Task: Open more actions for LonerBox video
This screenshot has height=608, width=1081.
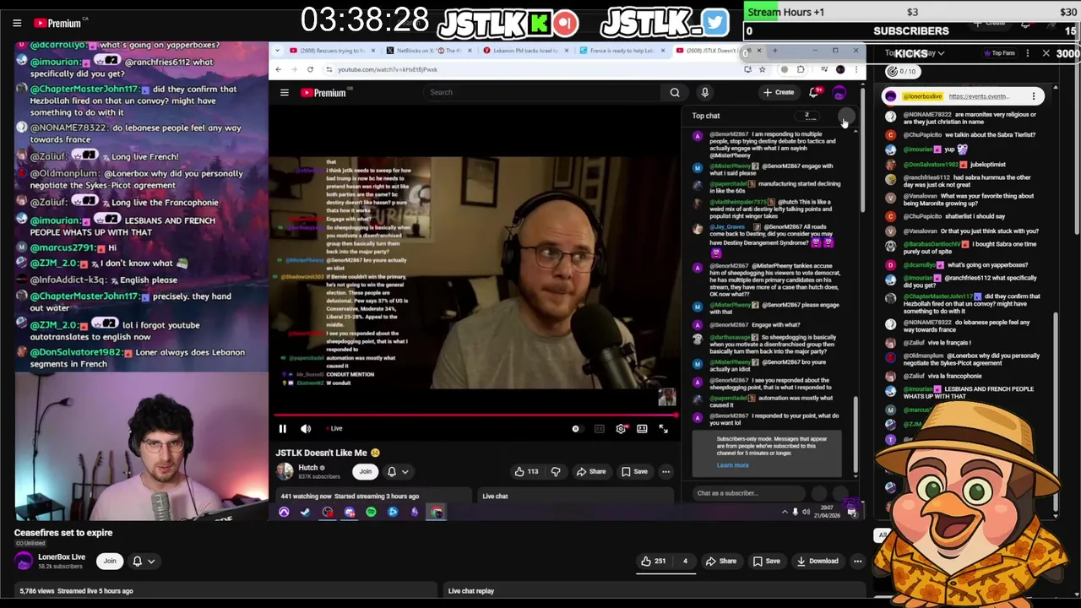Action: [857, 562]
